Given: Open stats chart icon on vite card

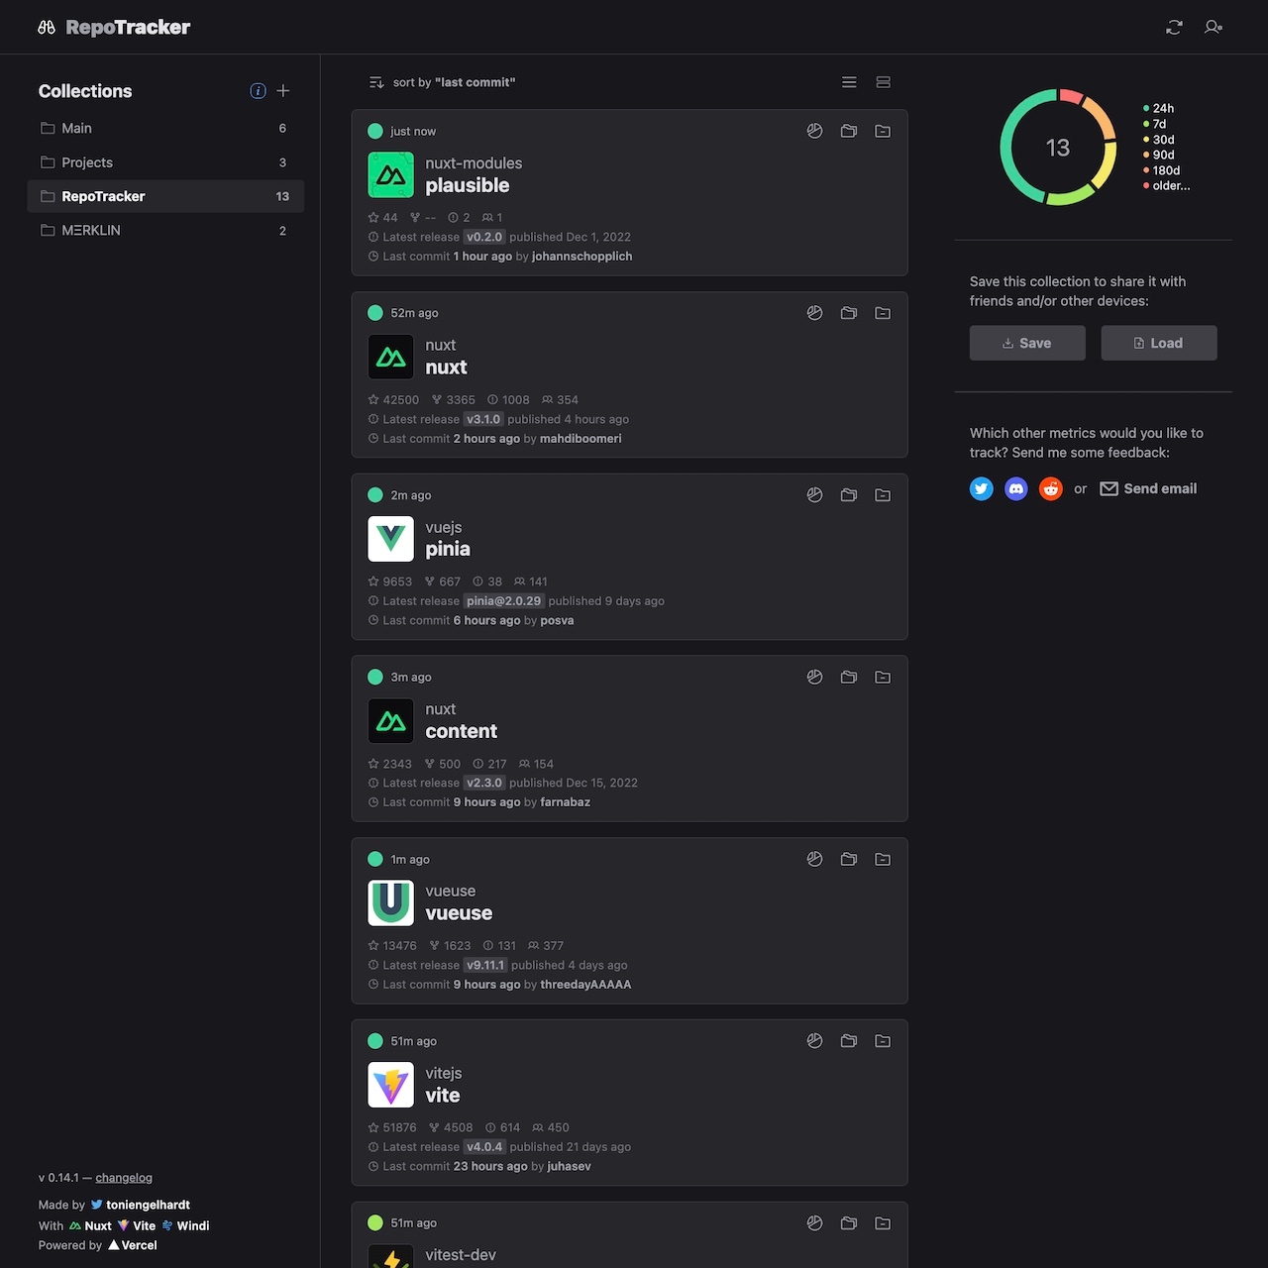Looking at the screenshot, I should coord(814,1041).
